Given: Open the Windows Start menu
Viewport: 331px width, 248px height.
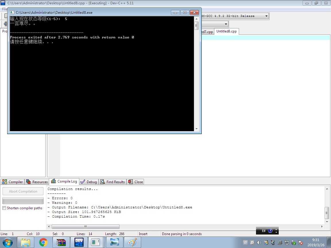Looking at the screenshot, I should pos(7,242).
